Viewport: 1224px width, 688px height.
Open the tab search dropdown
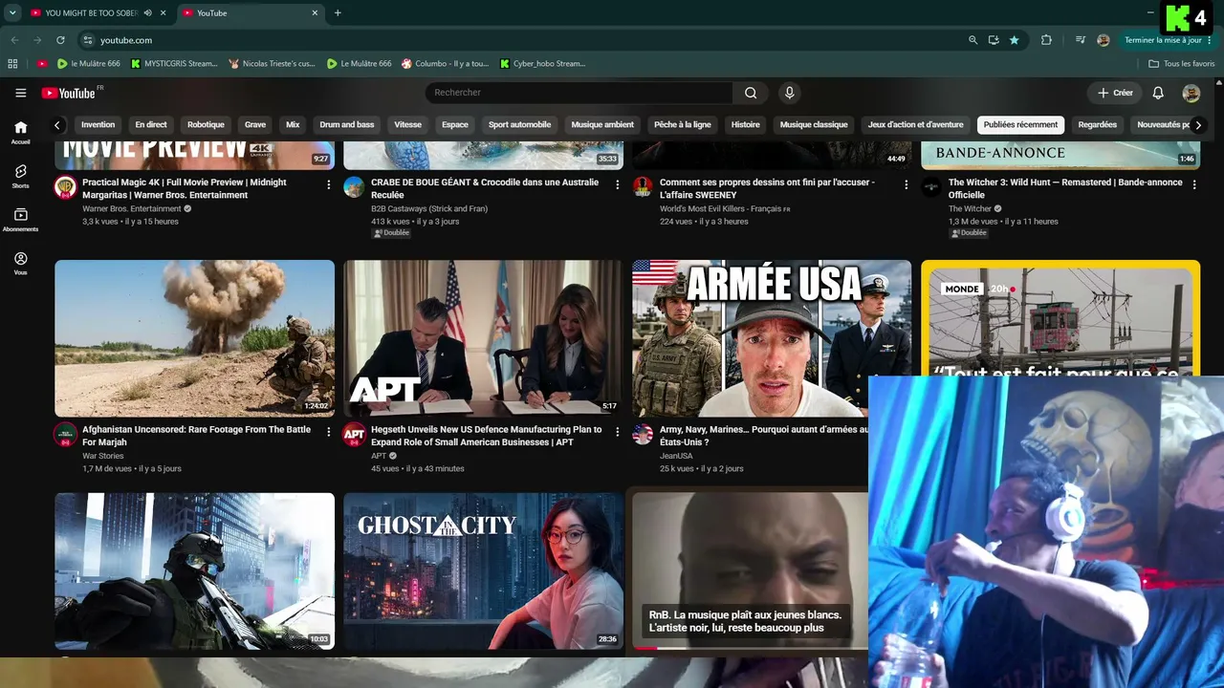click(12, 13)
